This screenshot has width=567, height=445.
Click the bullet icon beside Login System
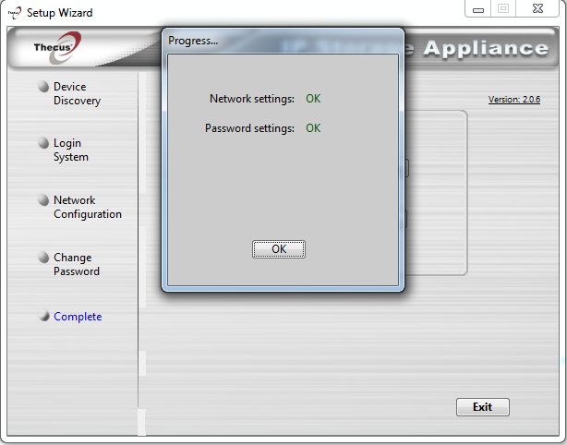tap(42, 143)
